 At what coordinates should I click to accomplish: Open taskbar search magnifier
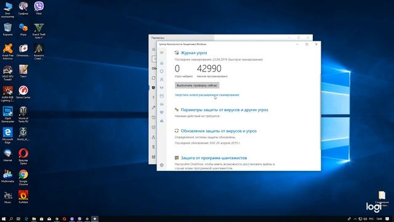tap(11, 219)
